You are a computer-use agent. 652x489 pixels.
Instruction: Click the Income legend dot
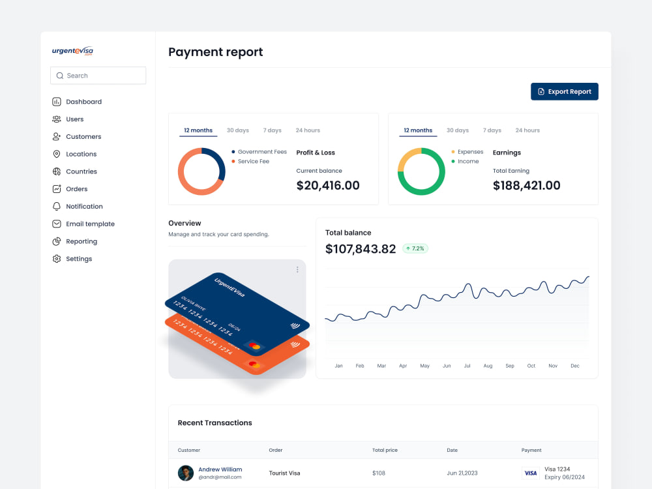[453, 161]
